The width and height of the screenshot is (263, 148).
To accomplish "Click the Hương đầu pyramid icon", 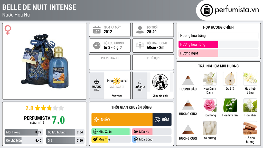I will [x=188, y=80].
